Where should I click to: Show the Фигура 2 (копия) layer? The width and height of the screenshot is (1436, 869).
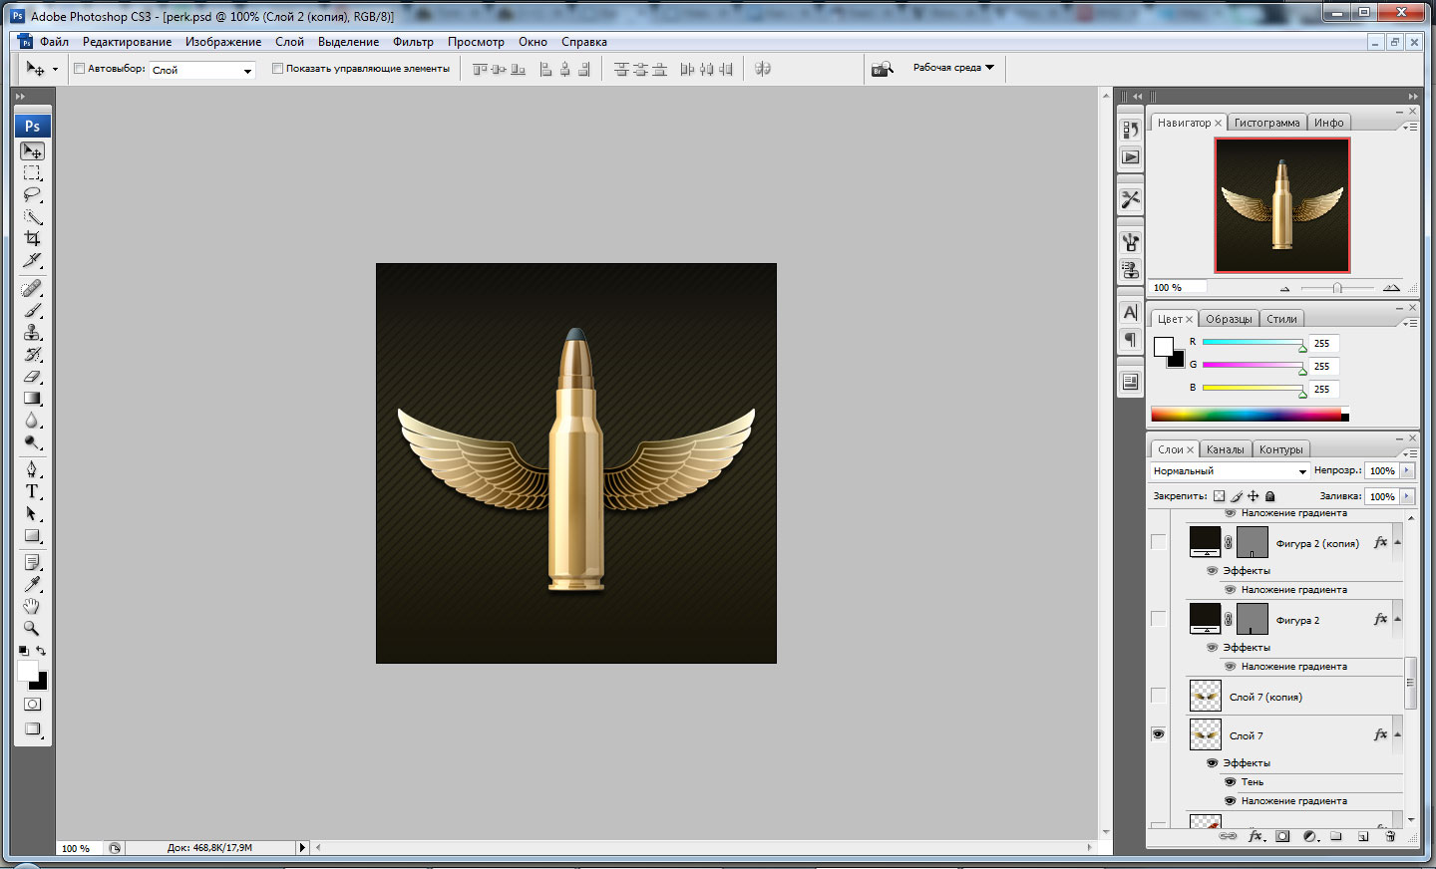coord(1158,542)
